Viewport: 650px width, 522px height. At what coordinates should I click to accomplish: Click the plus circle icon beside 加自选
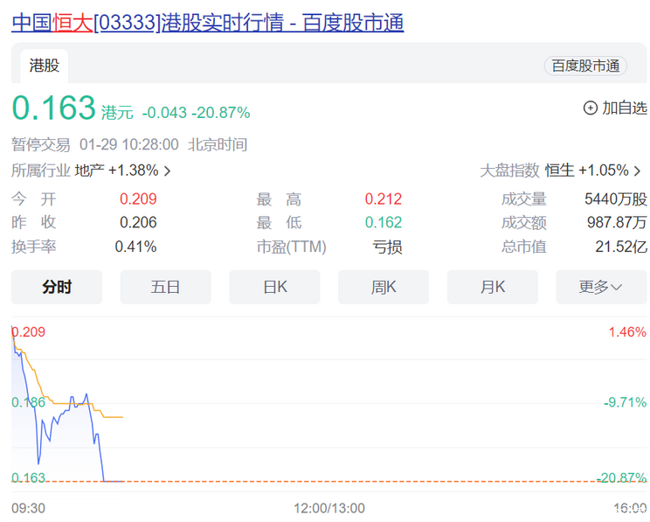click(590, 108)
